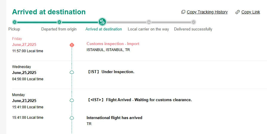Click the Delivered successfully checkmark icon
267x134 pixels.
(x=194, y=22)
